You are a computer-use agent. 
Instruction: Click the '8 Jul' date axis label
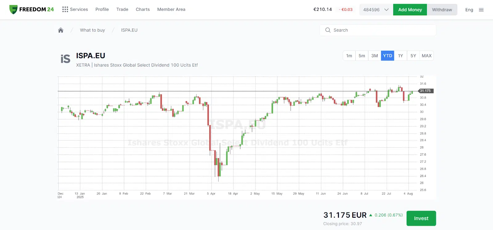[x=364, y=194]
